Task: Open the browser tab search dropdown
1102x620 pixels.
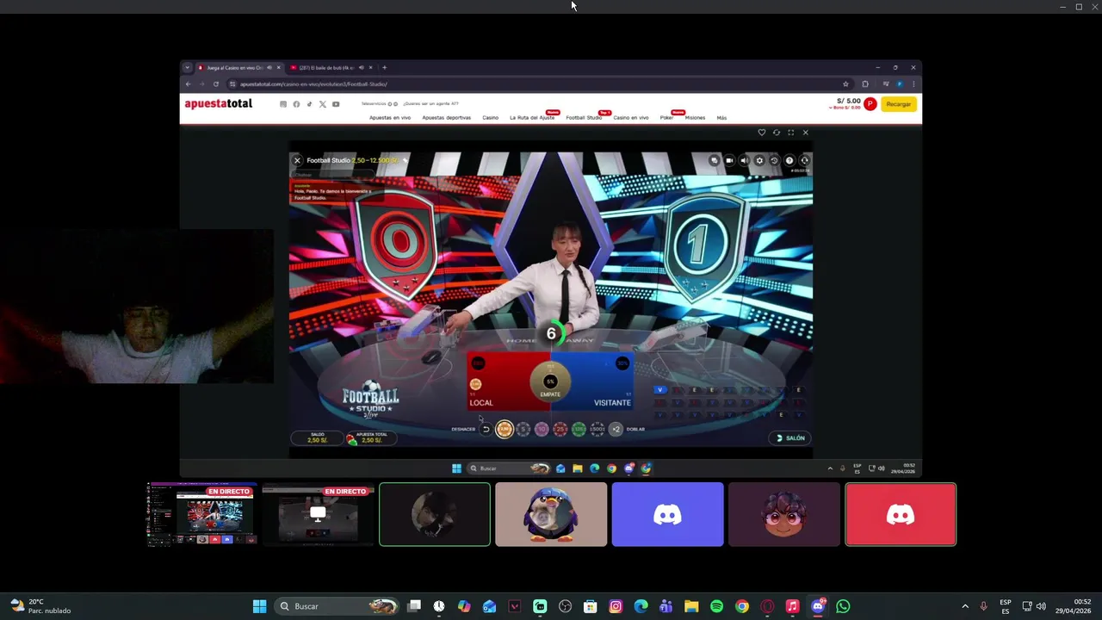Action: coord(188,67)
